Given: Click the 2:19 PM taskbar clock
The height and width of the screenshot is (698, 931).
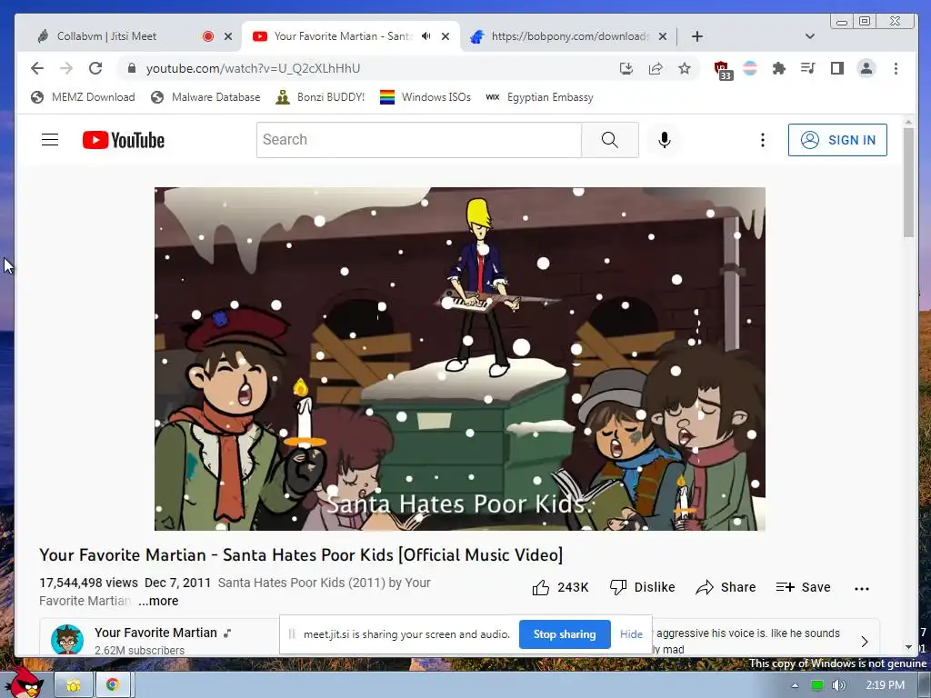Looking at the screenshot, I should click(885, 685).
